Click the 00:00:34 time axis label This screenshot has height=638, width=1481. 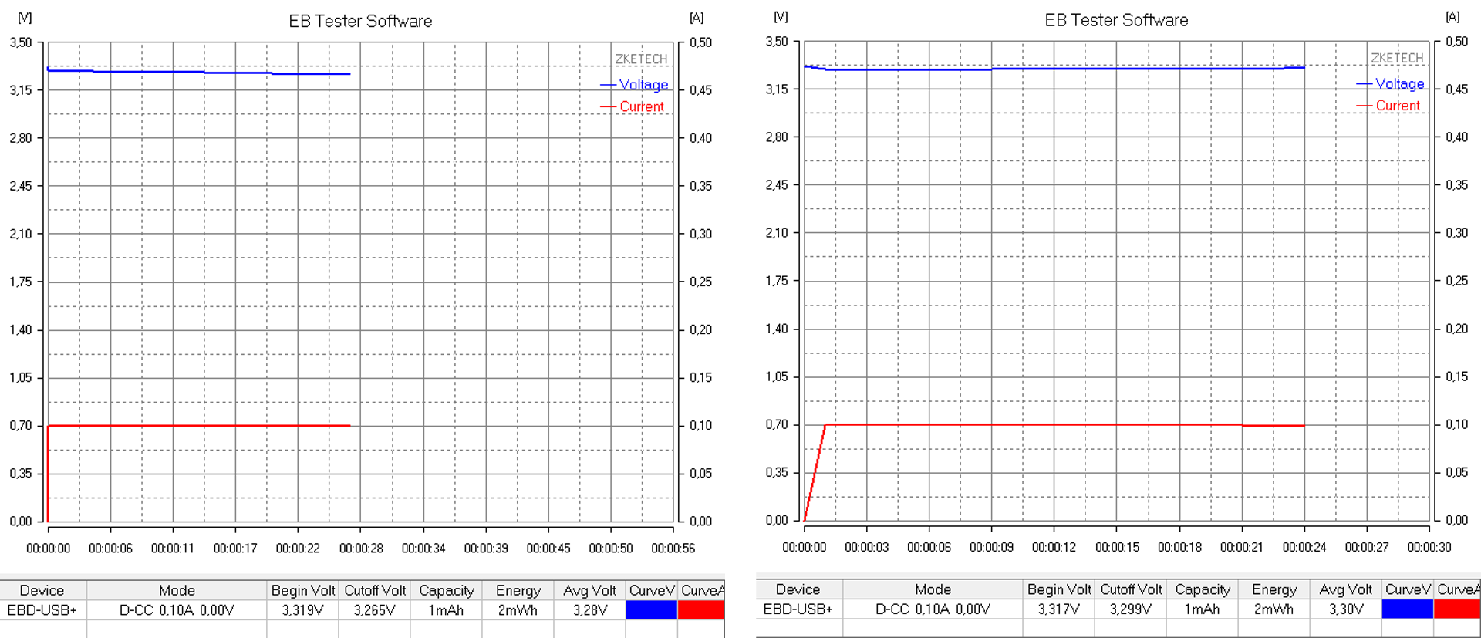pyautogui.click(x=423, y=549)
